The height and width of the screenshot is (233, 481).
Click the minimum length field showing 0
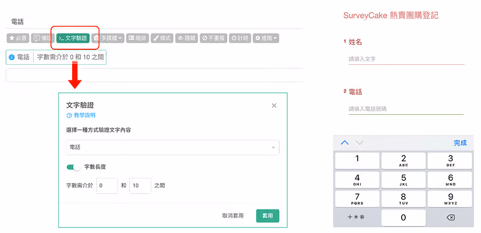107,186
